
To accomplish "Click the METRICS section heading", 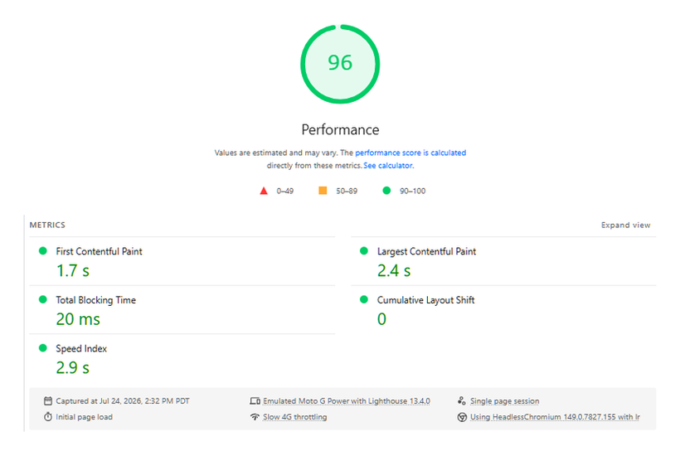I will pyautogui.click(x=47, y=225).
